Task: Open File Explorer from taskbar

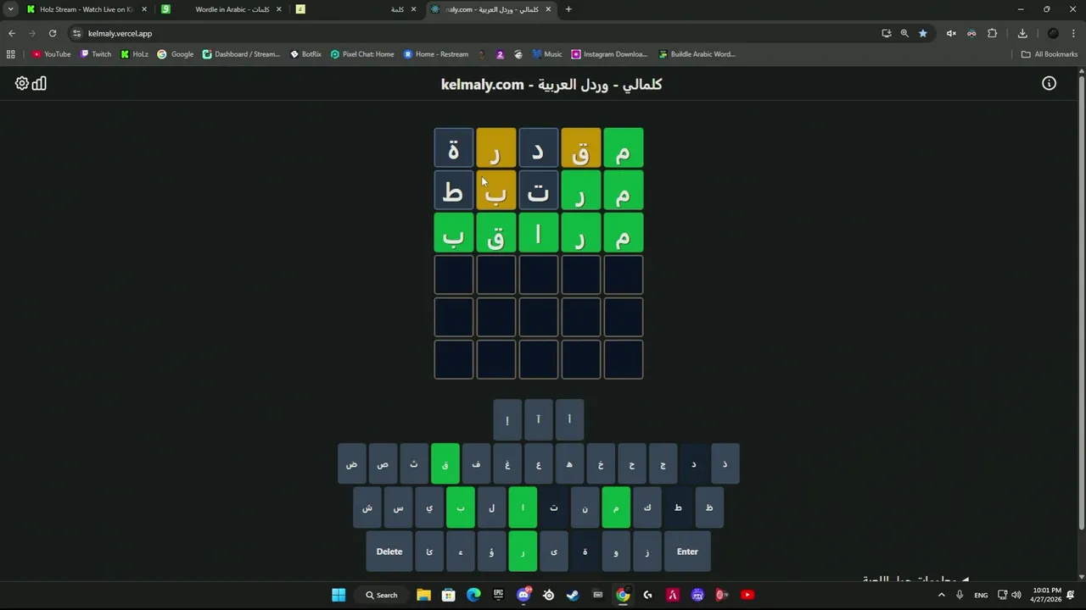Action: pos(423,595)
